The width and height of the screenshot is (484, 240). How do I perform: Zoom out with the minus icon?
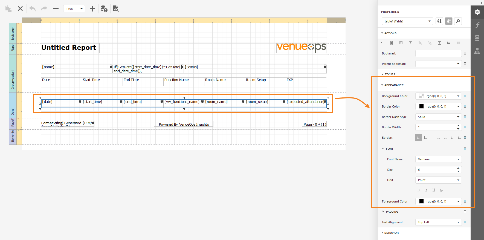click(56, 9)
